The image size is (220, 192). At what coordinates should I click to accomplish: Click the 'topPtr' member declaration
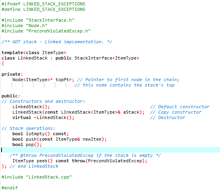[x=43, y=80]
